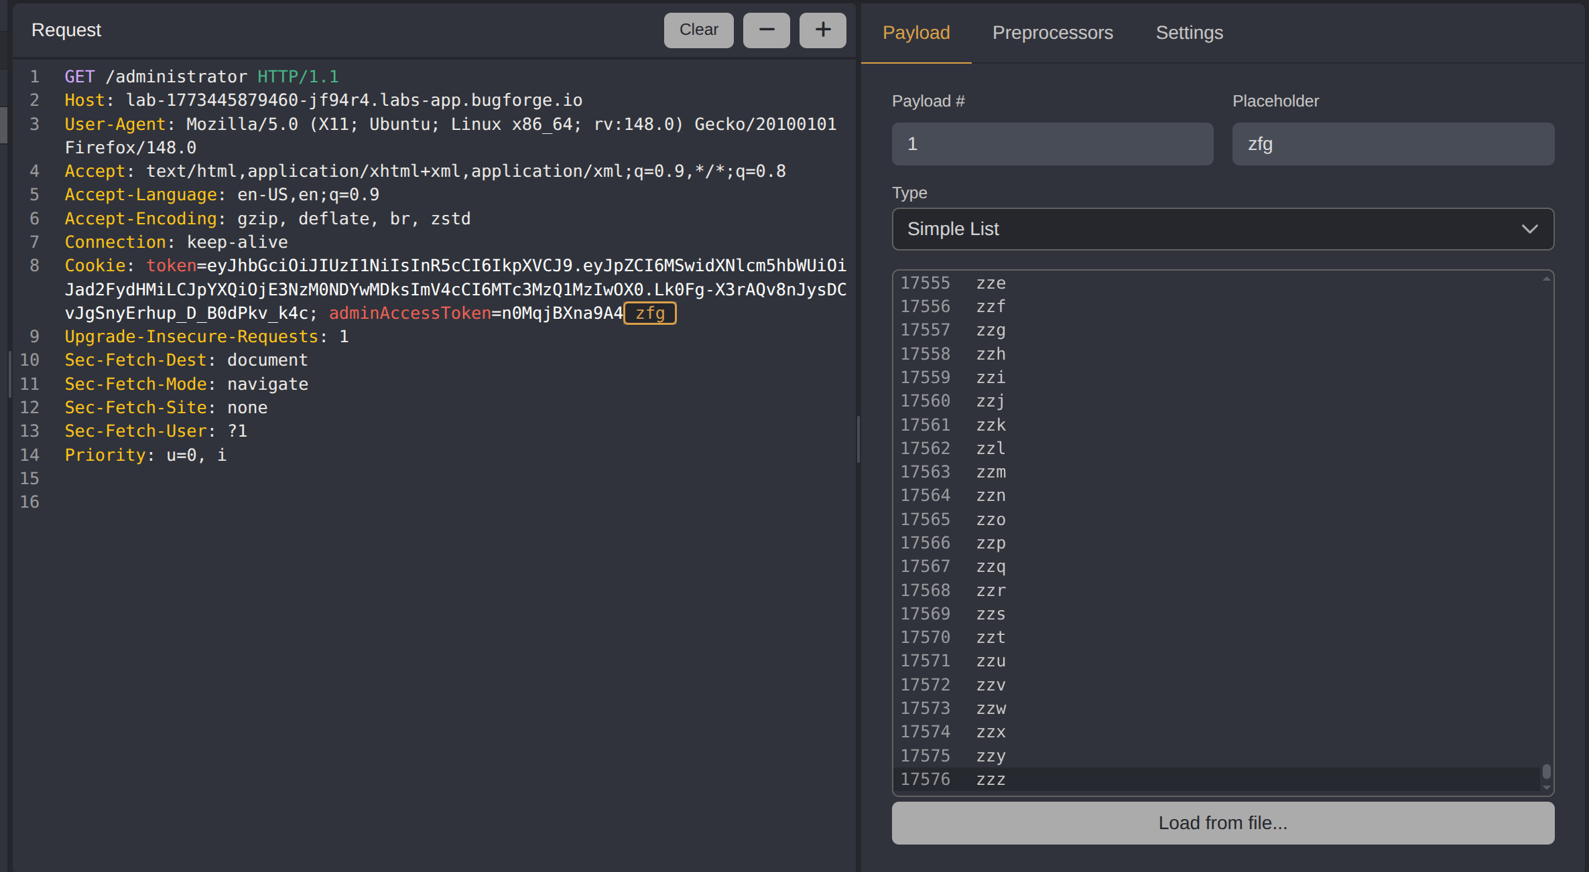Focus the Payload # input field

pyautogui.click(x=1052, y=143)
